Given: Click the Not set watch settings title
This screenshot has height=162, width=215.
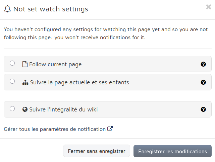Looking at the screenshot, I should coord(51,9).
